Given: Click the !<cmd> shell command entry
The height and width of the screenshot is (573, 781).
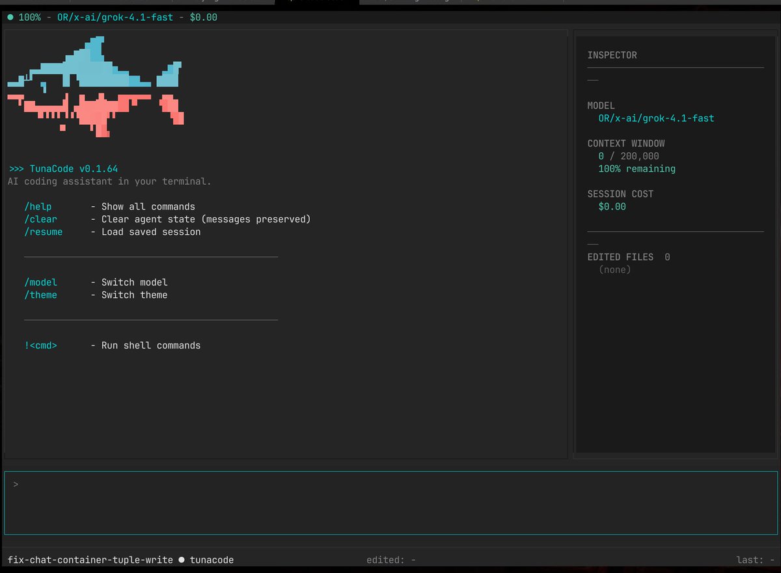Looking at the screenshot, I should [40, 345].
